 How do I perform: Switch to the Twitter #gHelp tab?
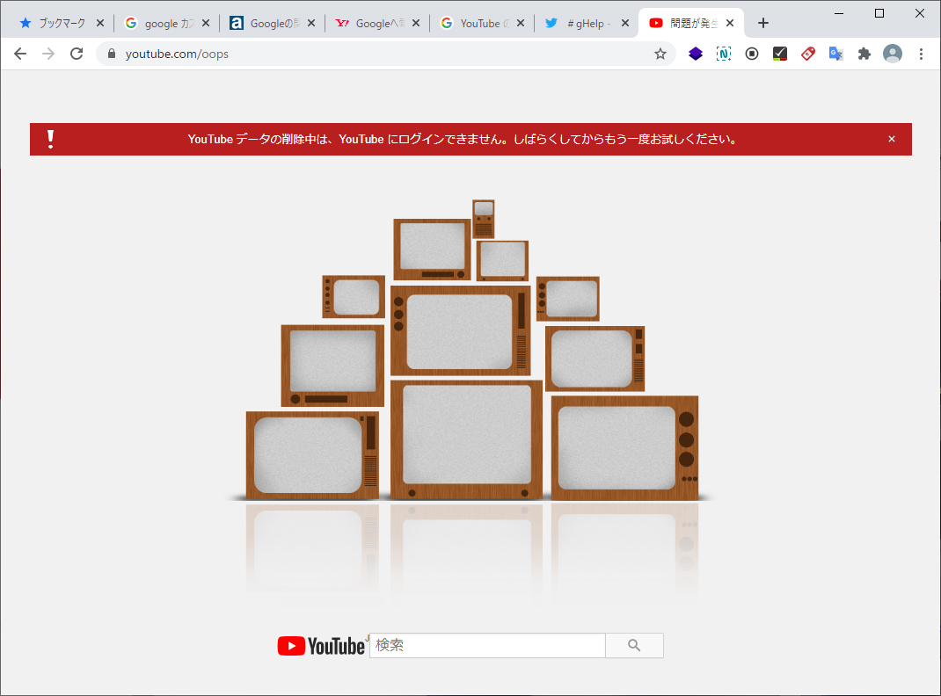point(587,24)
